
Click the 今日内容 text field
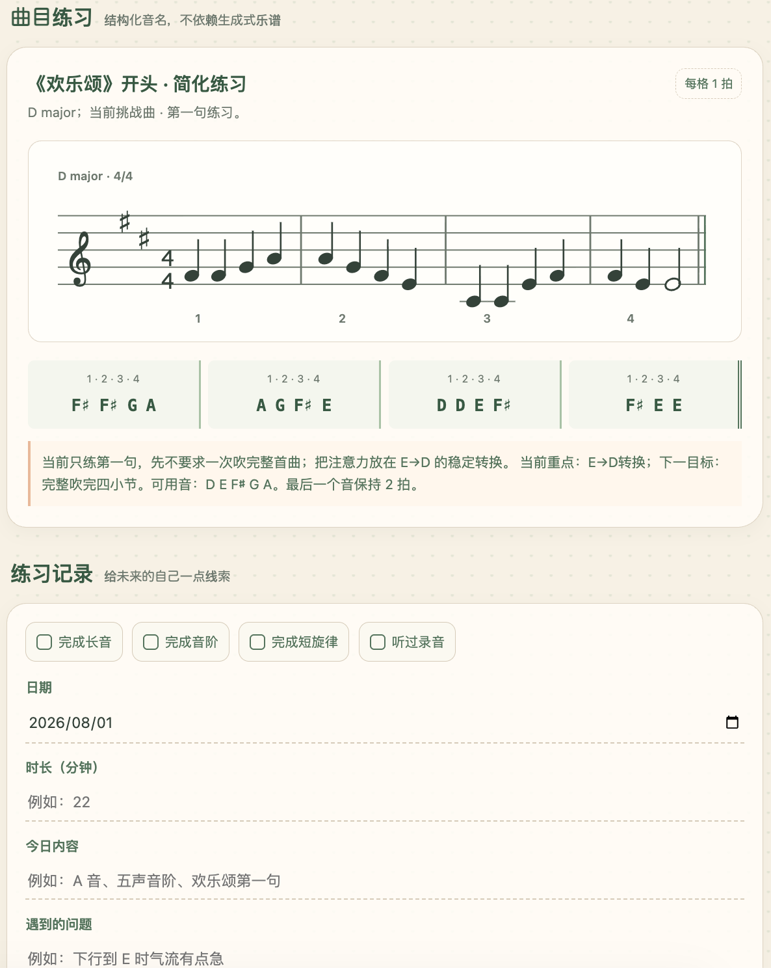(x=385, y=880)
